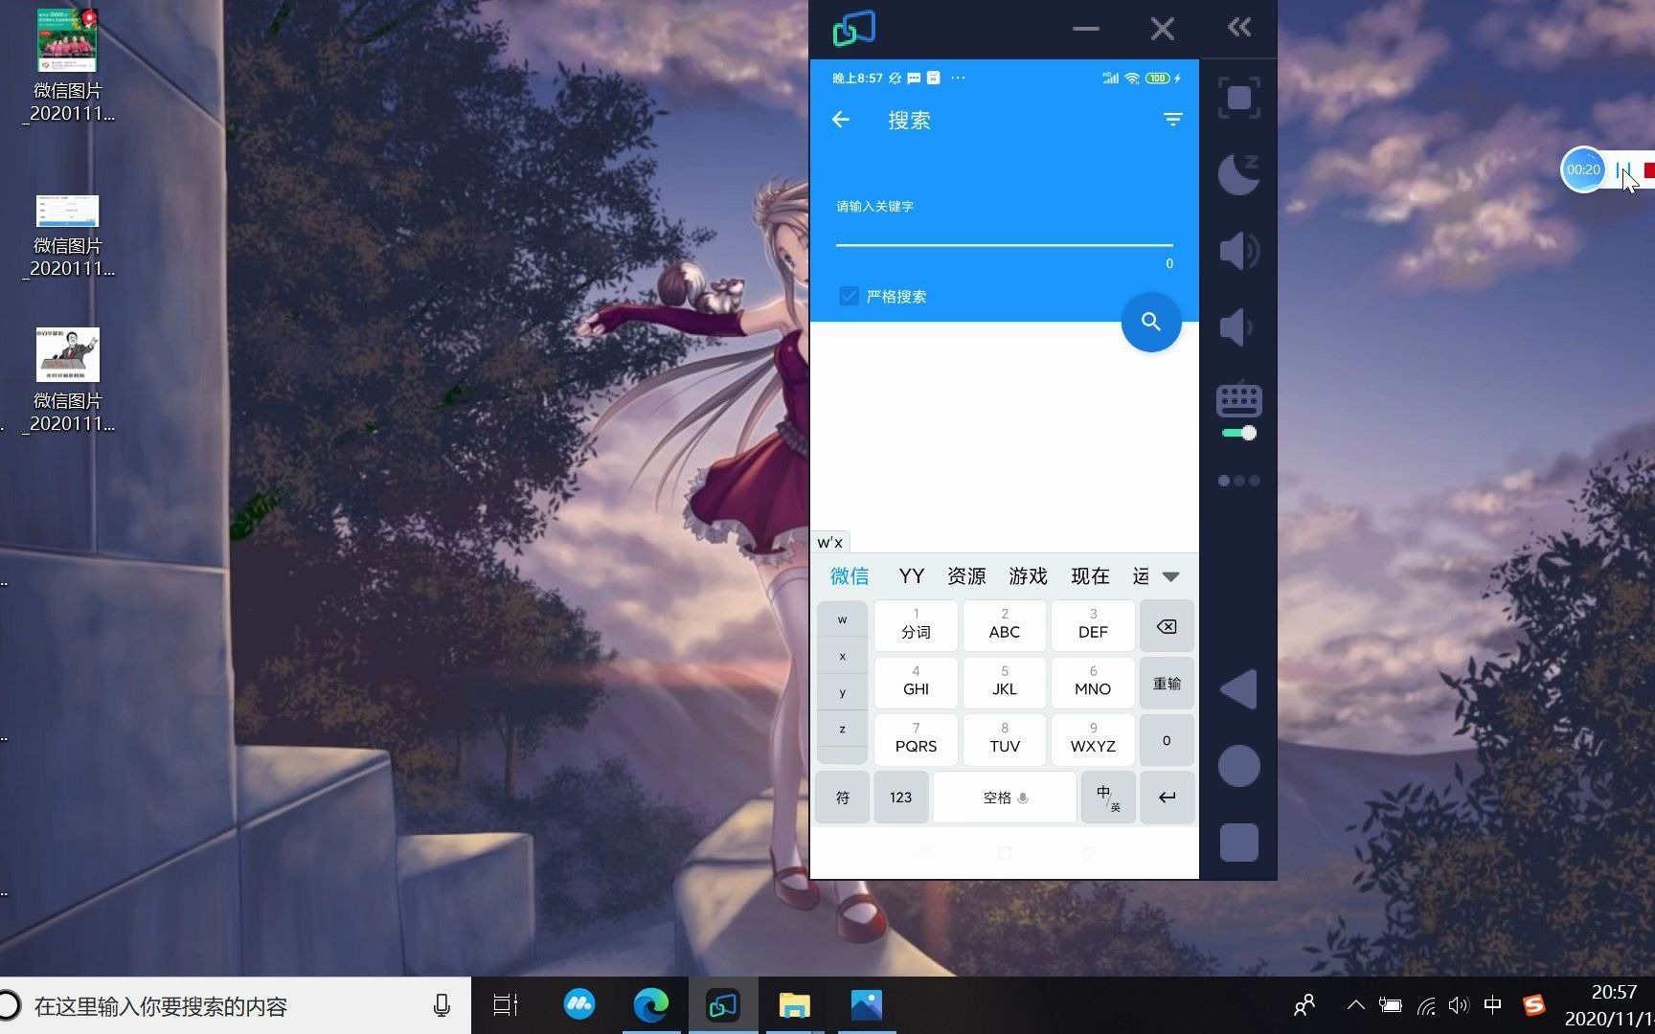Tap the 4 GHI key
This screenshot has width=1655, height=1034.
coord(916,682)
